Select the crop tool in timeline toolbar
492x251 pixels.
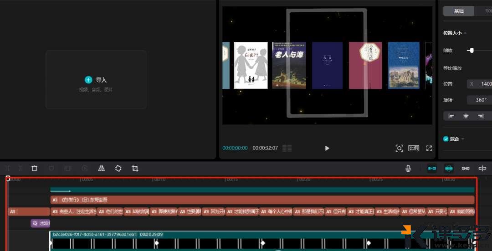pyautogui.click(x=135, y=169)
